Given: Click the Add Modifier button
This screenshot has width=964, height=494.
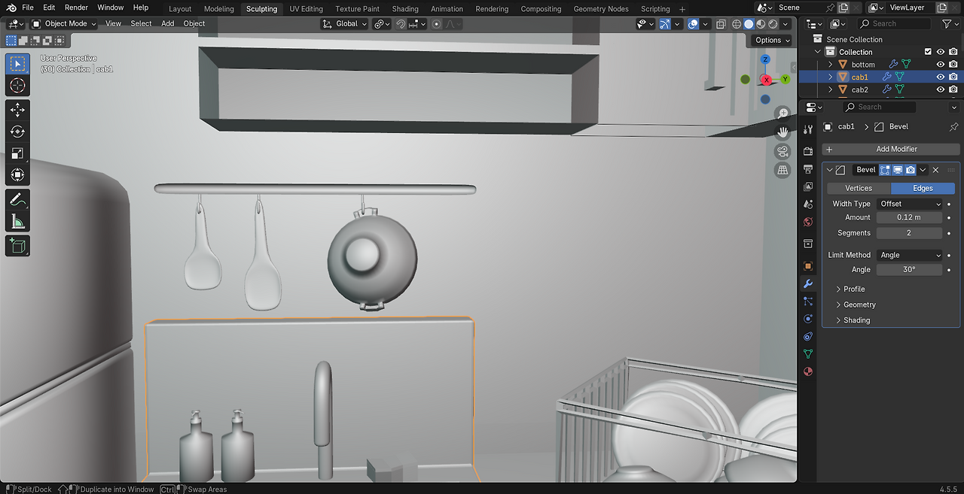Looking at the screenshot, I should [x=891, y=149].
